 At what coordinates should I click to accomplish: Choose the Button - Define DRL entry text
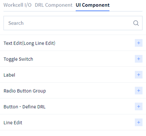(x=25, y=107)
